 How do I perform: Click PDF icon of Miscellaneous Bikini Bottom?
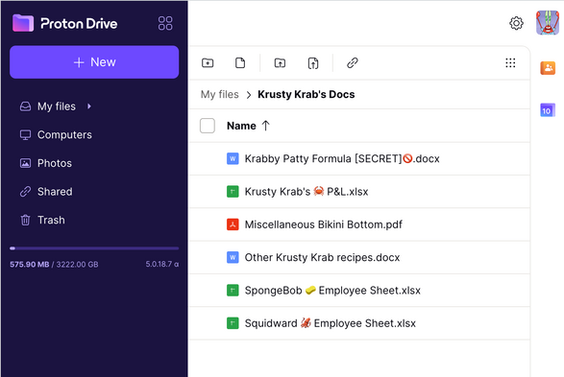(233, 224)
